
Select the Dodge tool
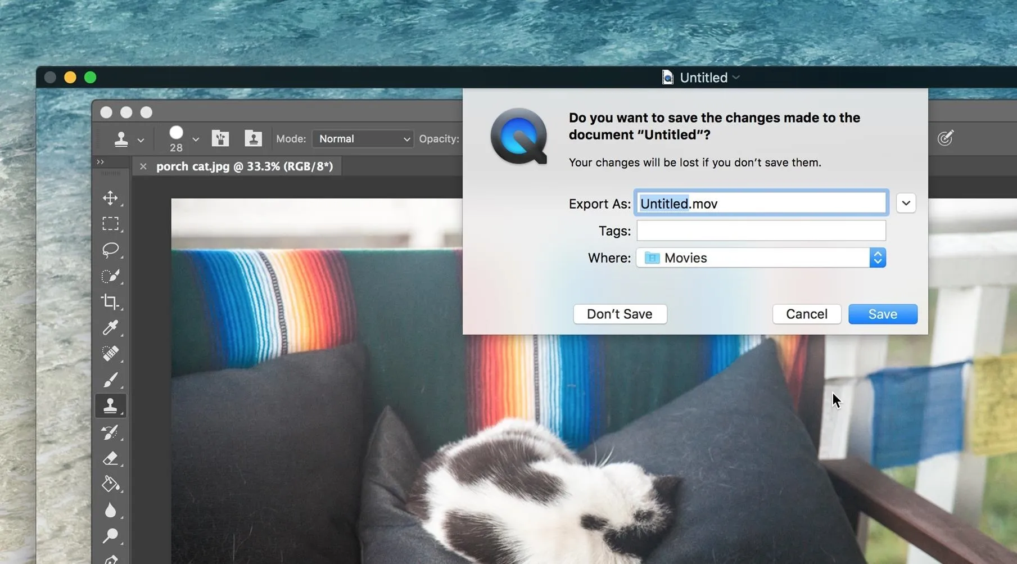pyautogui.click(x=110, y=535)
